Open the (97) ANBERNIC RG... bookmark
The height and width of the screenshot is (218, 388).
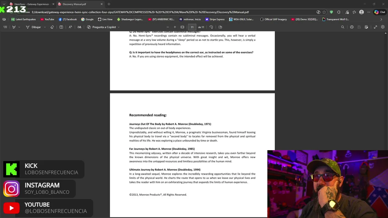161,19
